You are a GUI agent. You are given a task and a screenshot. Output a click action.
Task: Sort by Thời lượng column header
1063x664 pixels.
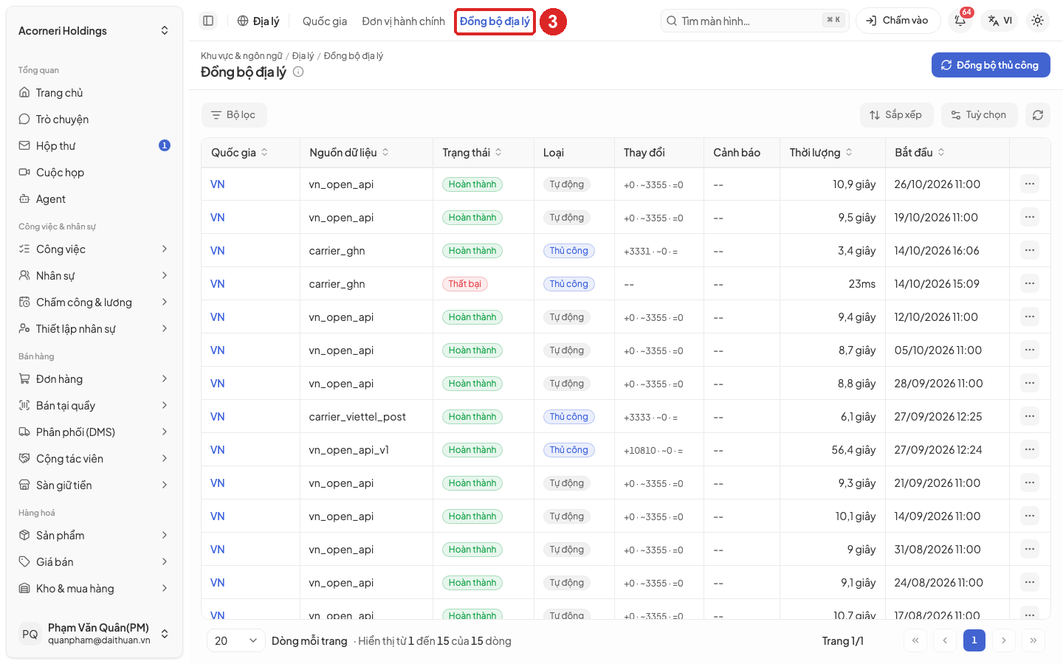821,153
